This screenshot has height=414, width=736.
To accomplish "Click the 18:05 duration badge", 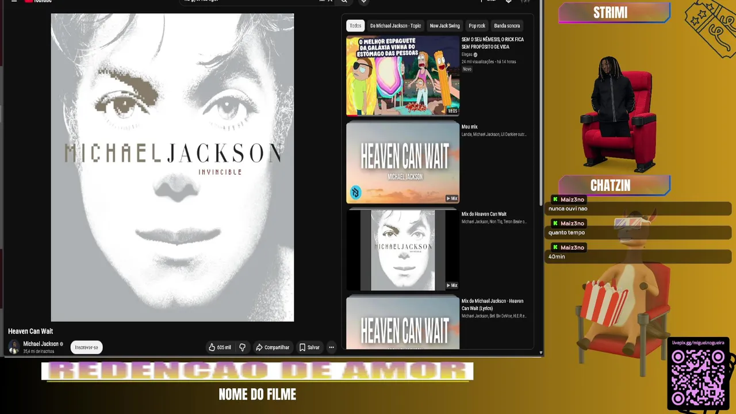I will [x=453, y=111].
